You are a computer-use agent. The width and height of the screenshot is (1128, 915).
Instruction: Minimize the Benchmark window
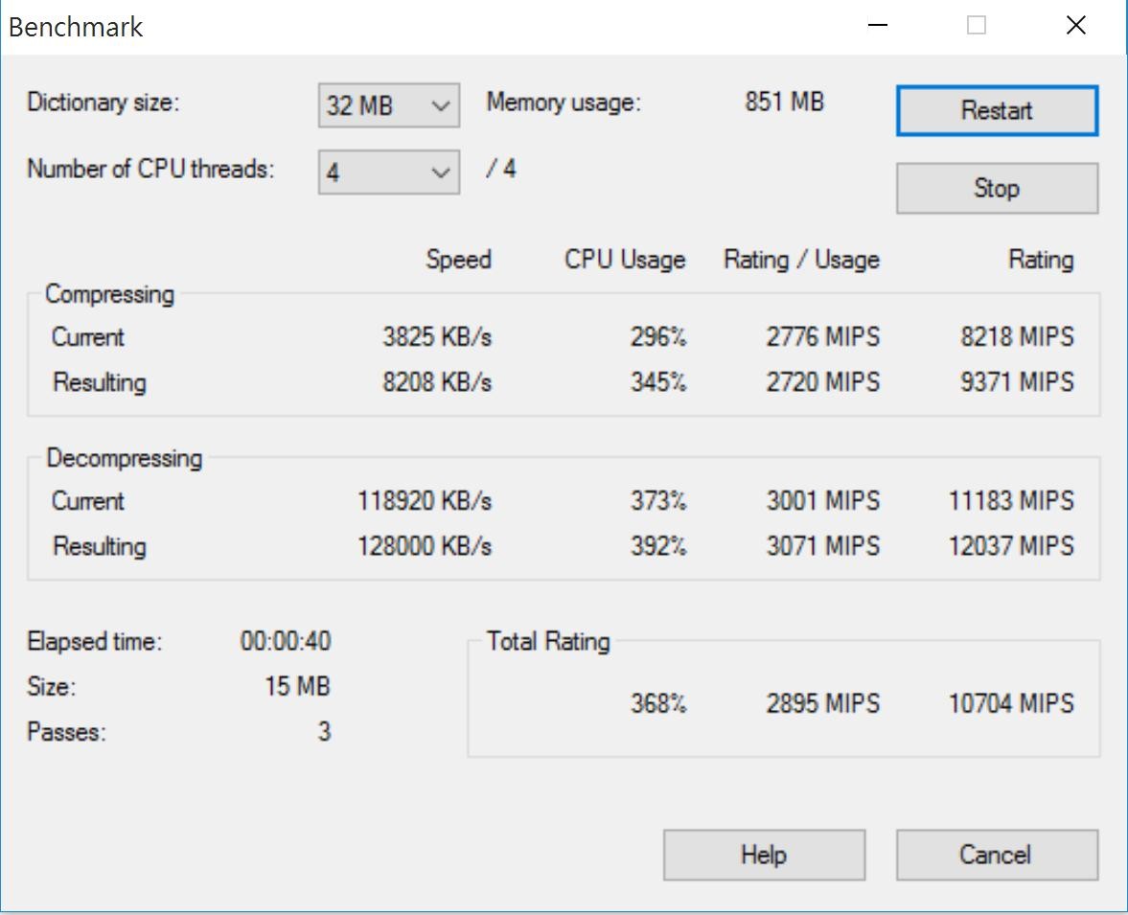tap(878, 26)
